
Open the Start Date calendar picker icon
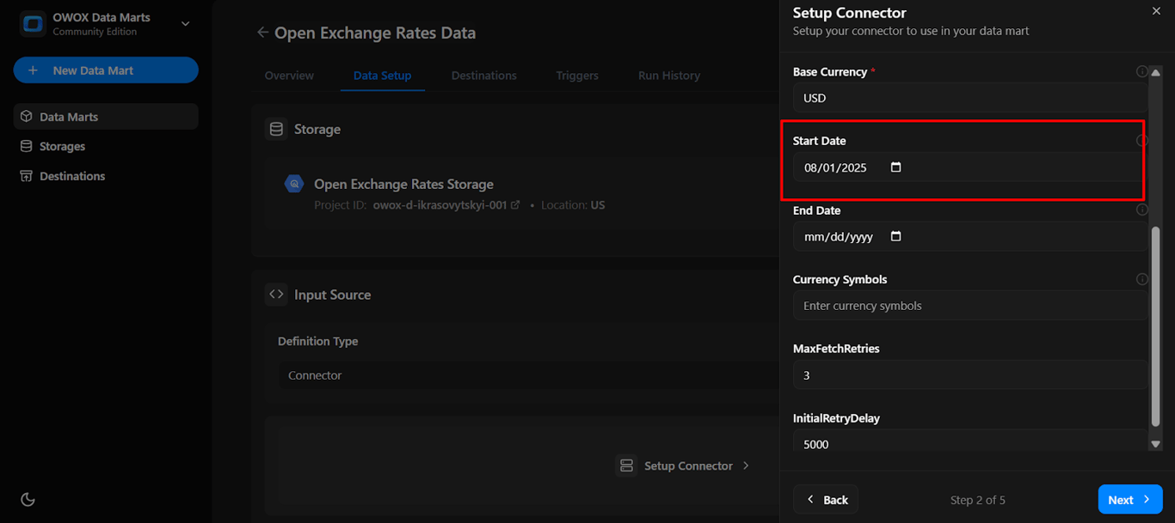tap(895, 167)
